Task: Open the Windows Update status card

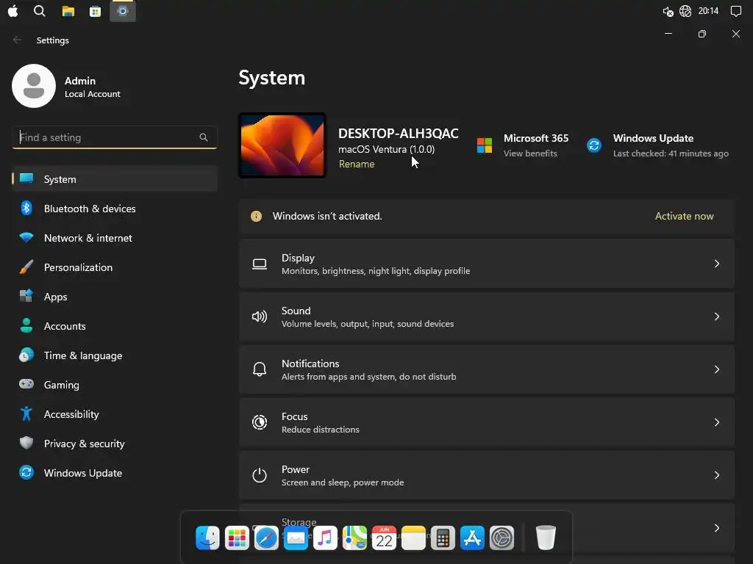Action: pos(657,145)
